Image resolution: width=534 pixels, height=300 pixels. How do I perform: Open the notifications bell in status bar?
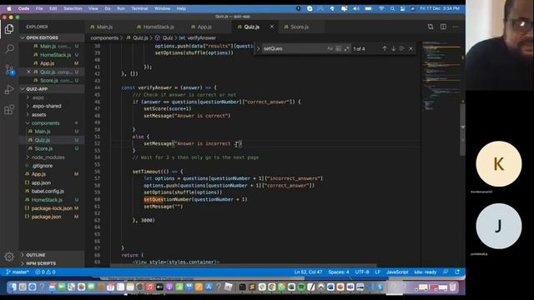coord(457,272)
